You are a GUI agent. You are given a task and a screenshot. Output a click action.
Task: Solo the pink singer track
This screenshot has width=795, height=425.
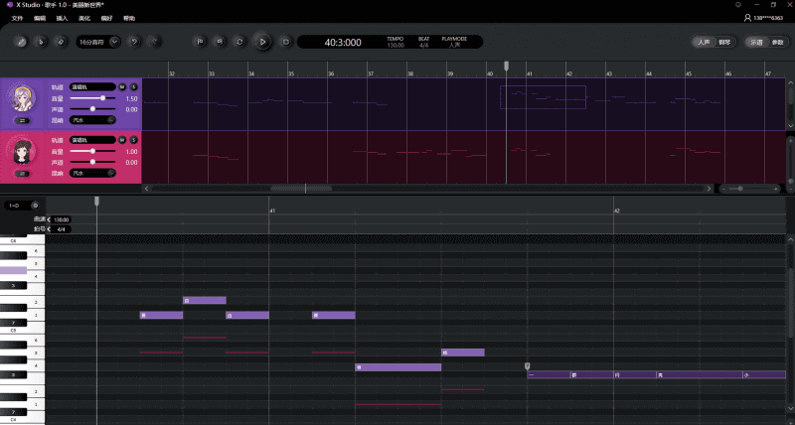tap(134, 140)
